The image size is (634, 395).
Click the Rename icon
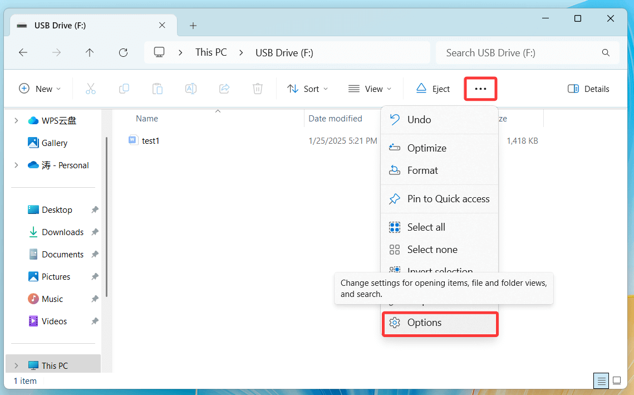pos(191,88)
